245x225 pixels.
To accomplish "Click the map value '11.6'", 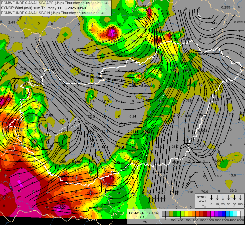I will pyautogui.click(x=50, y=85).
